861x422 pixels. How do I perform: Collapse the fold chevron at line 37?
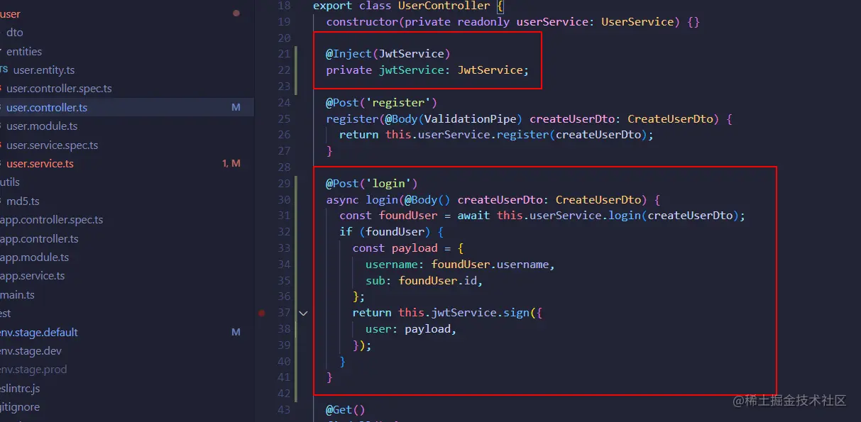click(303, 313)
